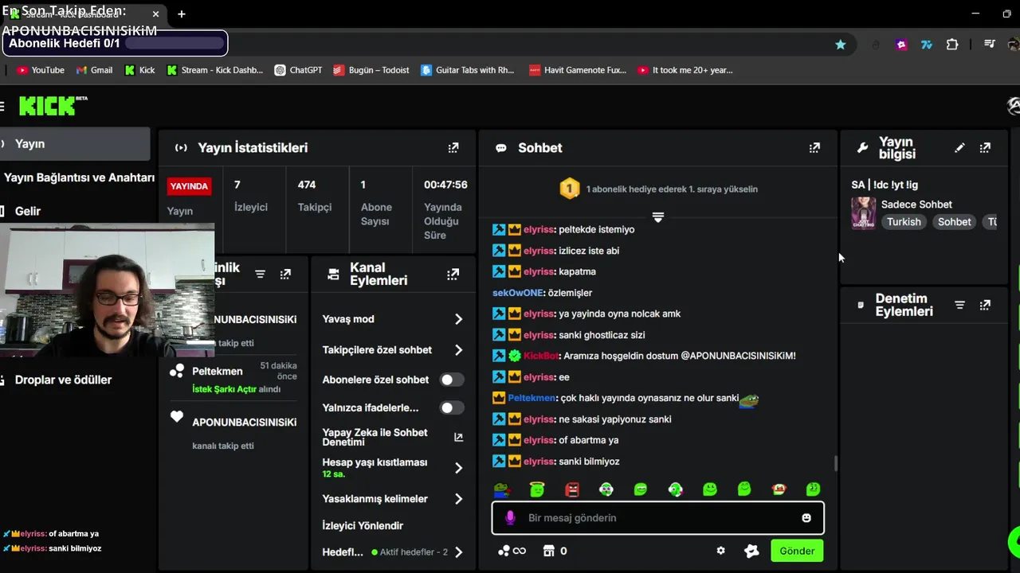
Task: Send message with Gönder button
Action: coord(797,551)
